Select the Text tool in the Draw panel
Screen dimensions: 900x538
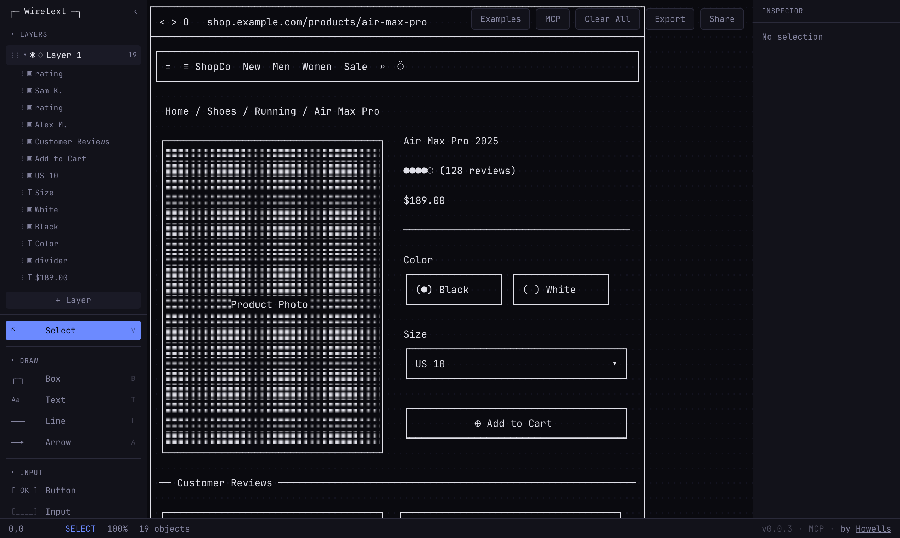pyautogui.click(x=56, y=400)
